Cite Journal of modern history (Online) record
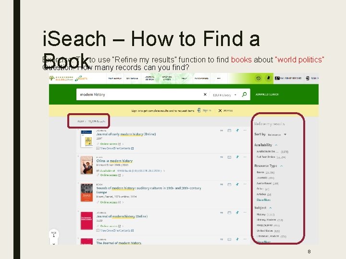Viewport: 346px width, 259px height. tap(222, 213)
